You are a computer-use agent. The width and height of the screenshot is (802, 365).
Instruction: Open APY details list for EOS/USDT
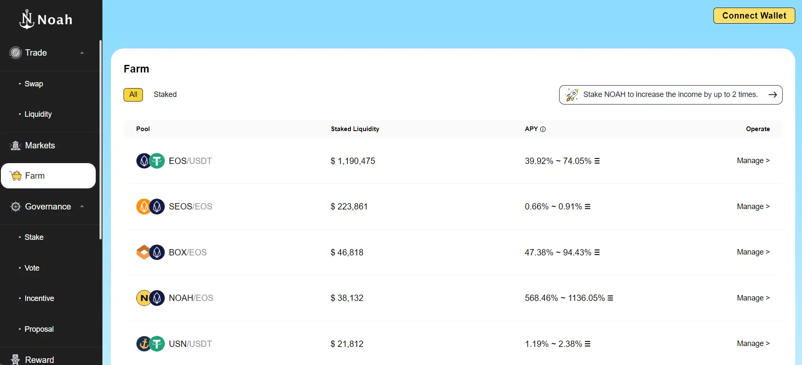click(597, 161)
